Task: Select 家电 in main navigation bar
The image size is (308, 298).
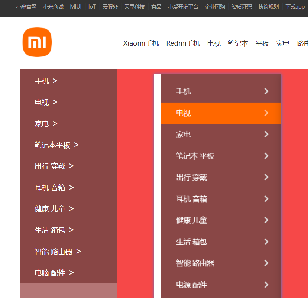Action: [283, 43]
